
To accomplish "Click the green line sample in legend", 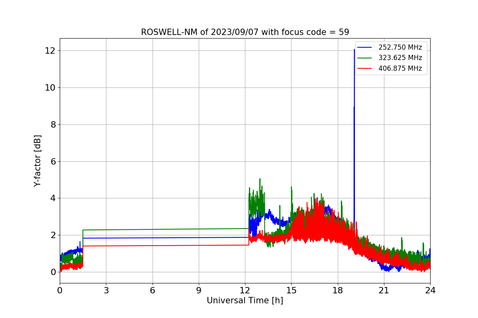I will click(x=364, y=58).
